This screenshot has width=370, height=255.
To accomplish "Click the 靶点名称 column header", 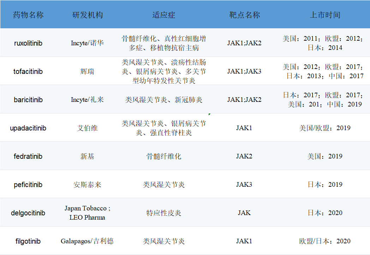I will (x=244, y=15).
